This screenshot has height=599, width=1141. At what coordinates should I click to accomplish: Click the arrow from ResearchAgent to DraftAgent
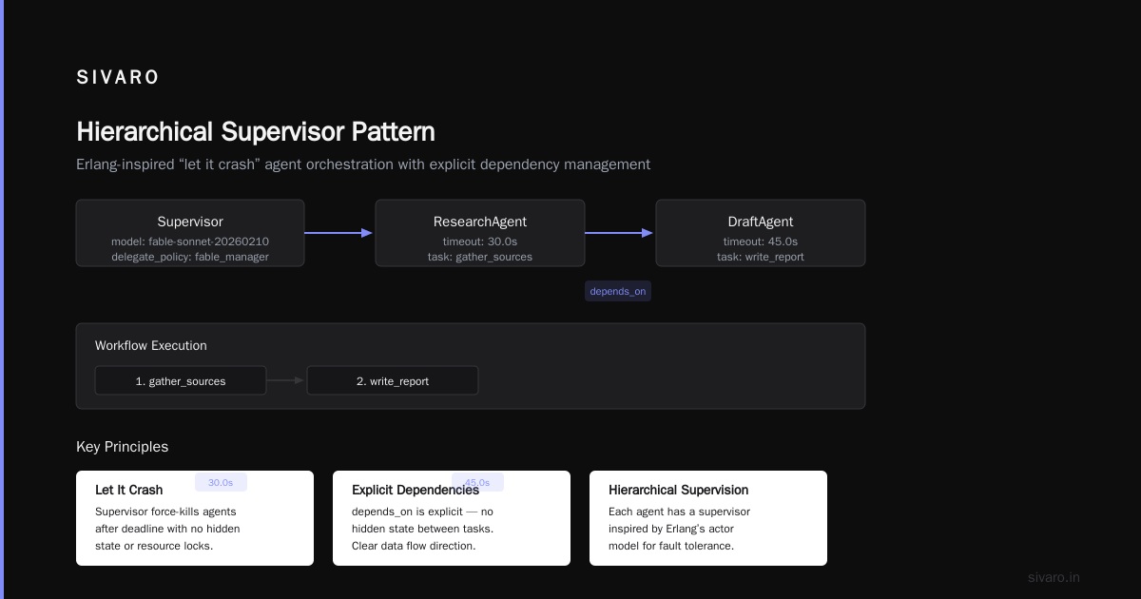619,233
